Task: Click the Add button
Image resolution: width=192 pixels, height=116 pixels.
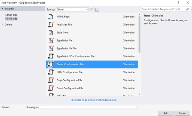Action: pyautogui.click(x=166, y=113)
